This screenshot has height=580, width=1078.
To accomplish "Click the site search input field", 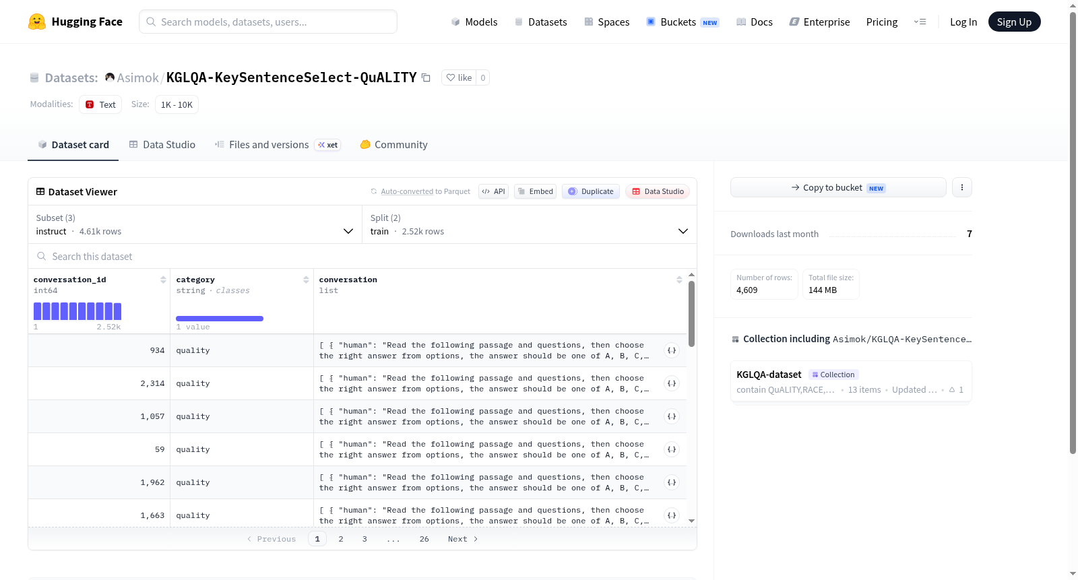I will click(268, 22).
